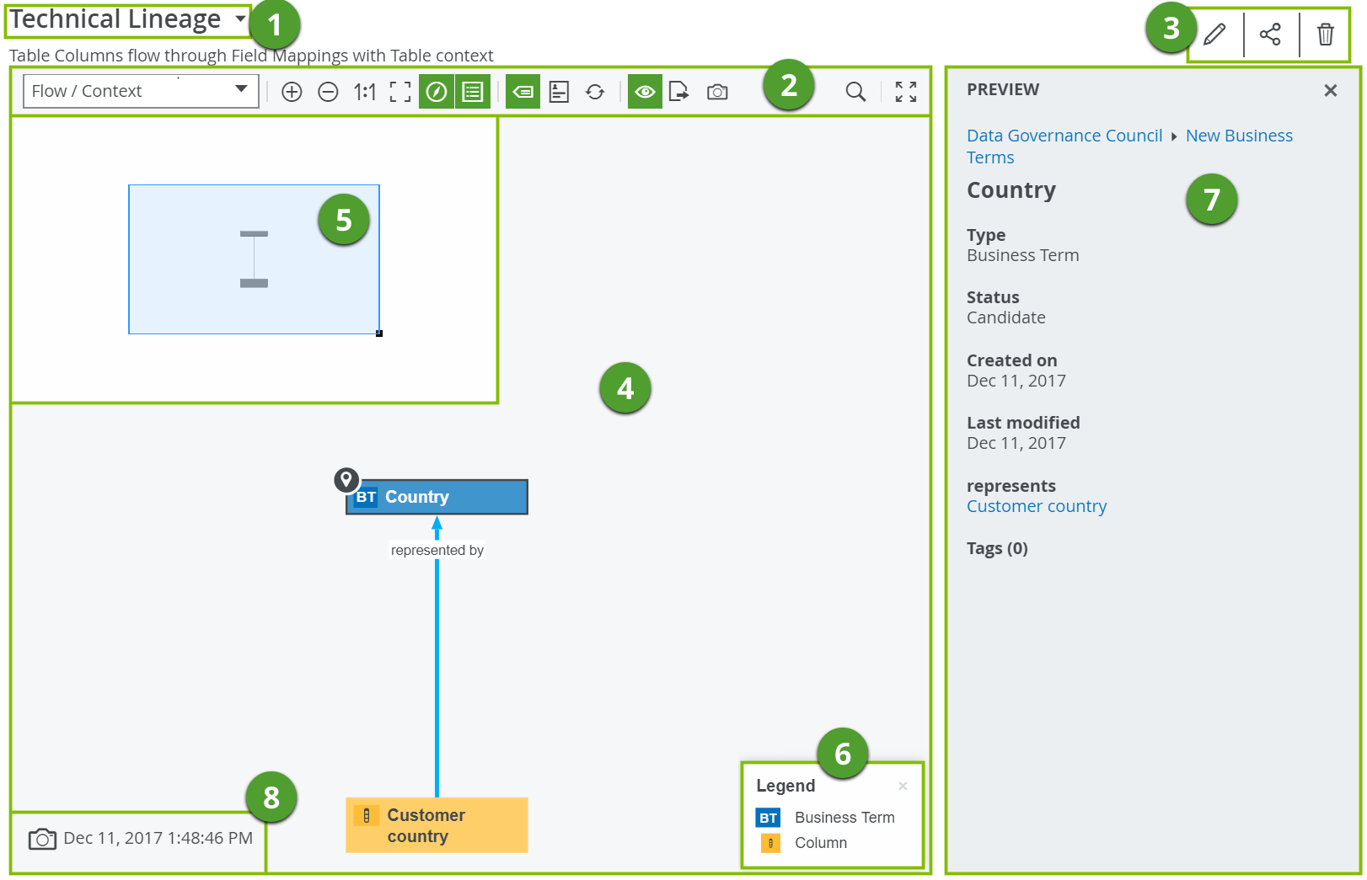Toggle the edge labels tag button
This screenshot has width=1367, height=880.
(523, 92)
